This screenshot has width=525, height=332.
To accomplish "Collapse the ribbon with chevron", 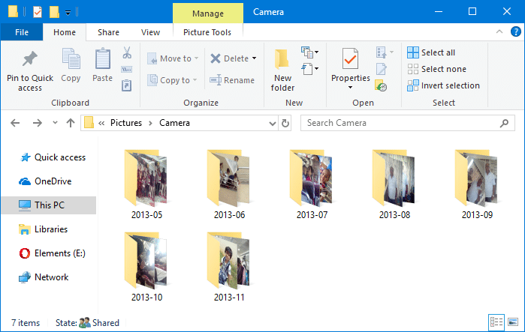I will pyautogui.click(x=499, y=32).
